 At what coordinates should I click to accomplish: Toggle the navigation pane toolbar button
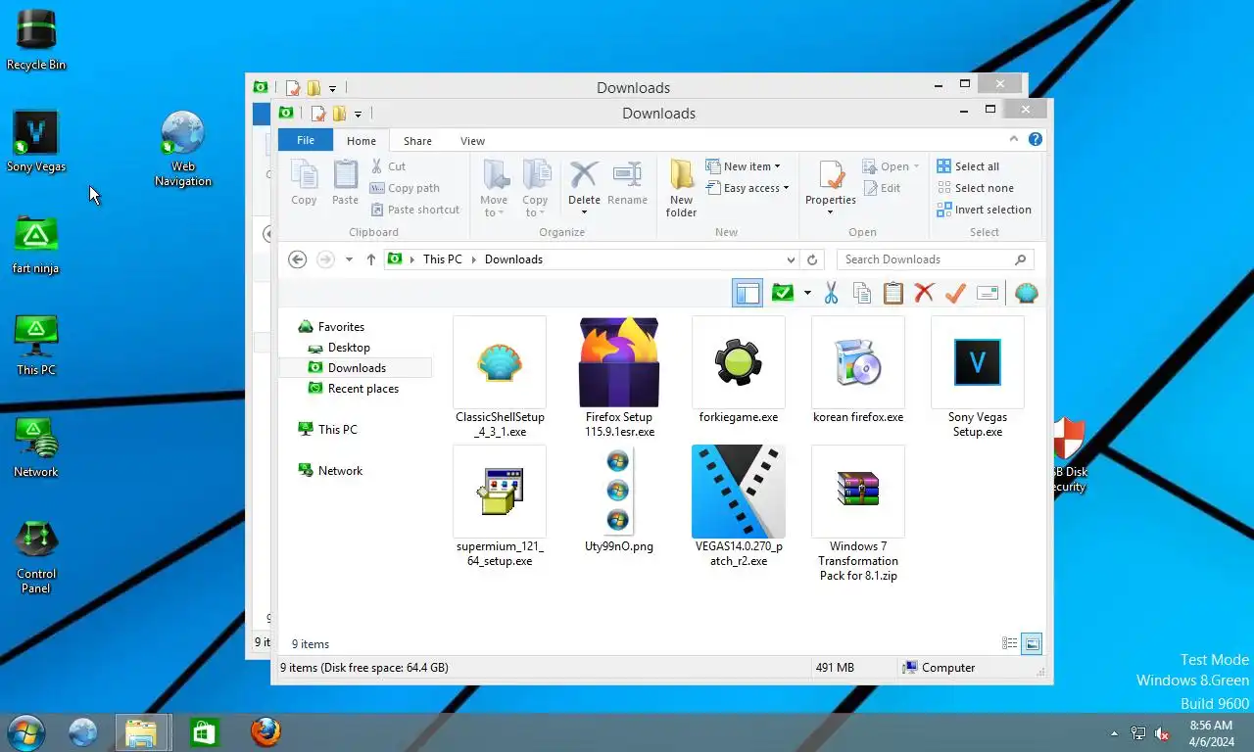(x=748, y=293)
